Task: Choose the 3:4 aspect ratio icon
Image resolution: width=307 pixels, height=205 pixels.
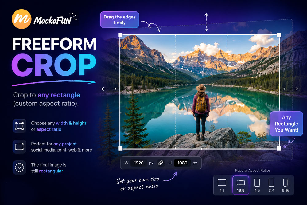Action: 271,185
